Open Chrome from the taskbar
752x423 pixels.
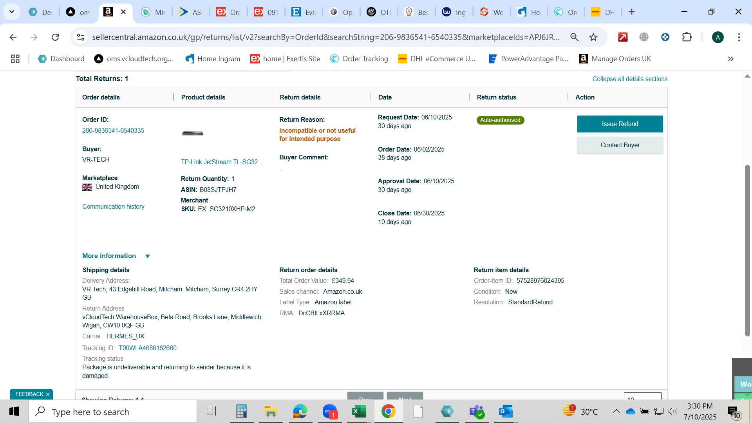pos(388,412)
